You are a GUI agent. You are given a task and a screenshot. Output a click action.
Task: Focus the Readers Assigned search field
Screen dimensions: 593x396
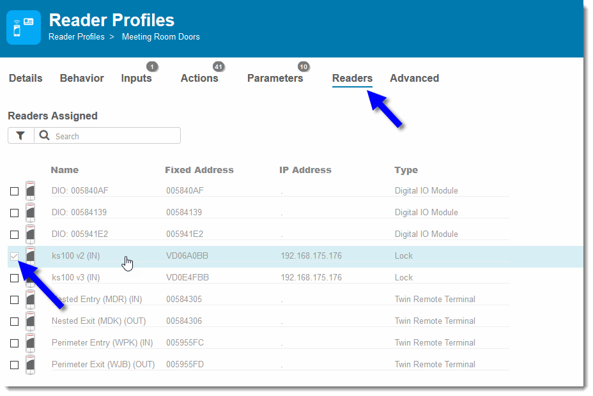116,136
